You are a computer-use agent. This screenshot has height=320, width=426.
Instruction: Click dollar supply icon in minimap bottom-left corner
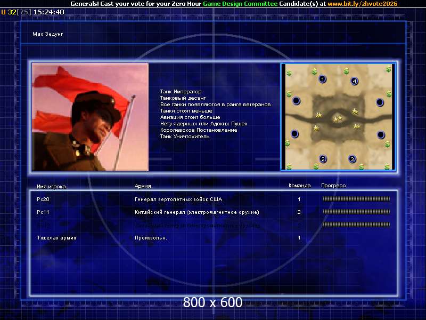coord(289,166)
